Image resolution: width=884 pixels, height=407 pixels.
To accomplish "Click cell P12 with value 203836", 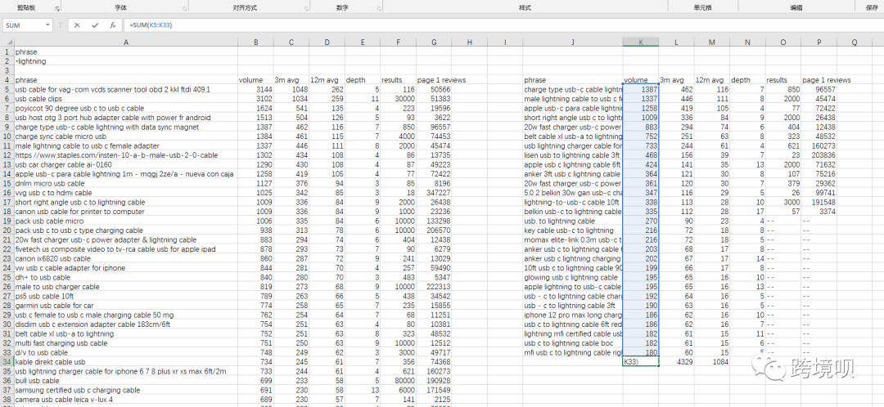I will pyautogui.click(x=819, y=155).
